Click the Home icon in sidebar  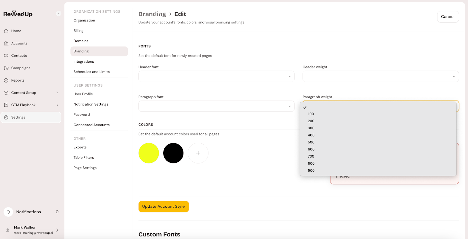6,31
